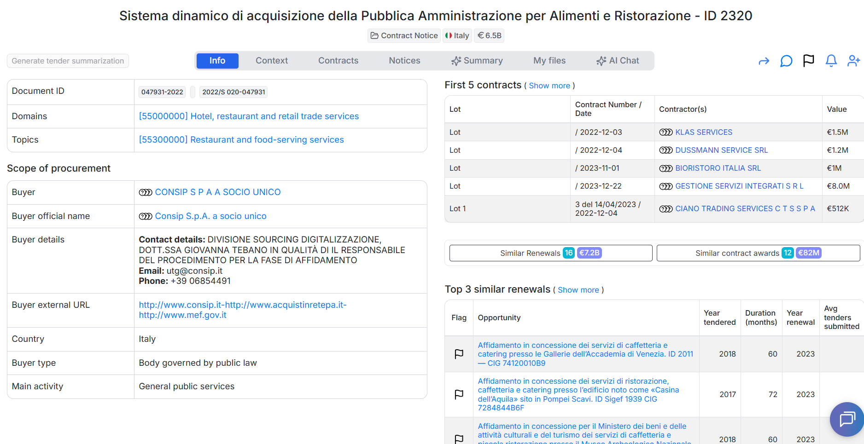The height and width of the screenshot is (444, 864).
Task: Open contractor BIORISTORO ITALIA SRL
Action: [718, 168]
